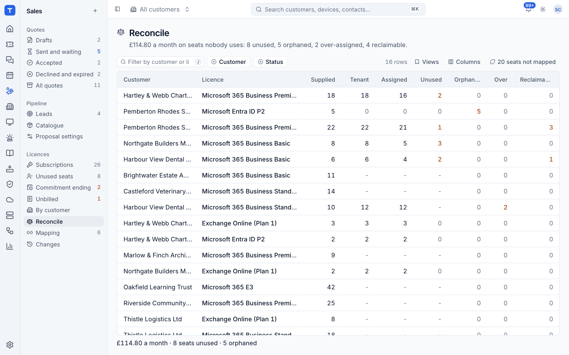This screenshot has width=569, height=355.
Task: Open the Sales handshake icon in left rail
Action: coord(10,91)
